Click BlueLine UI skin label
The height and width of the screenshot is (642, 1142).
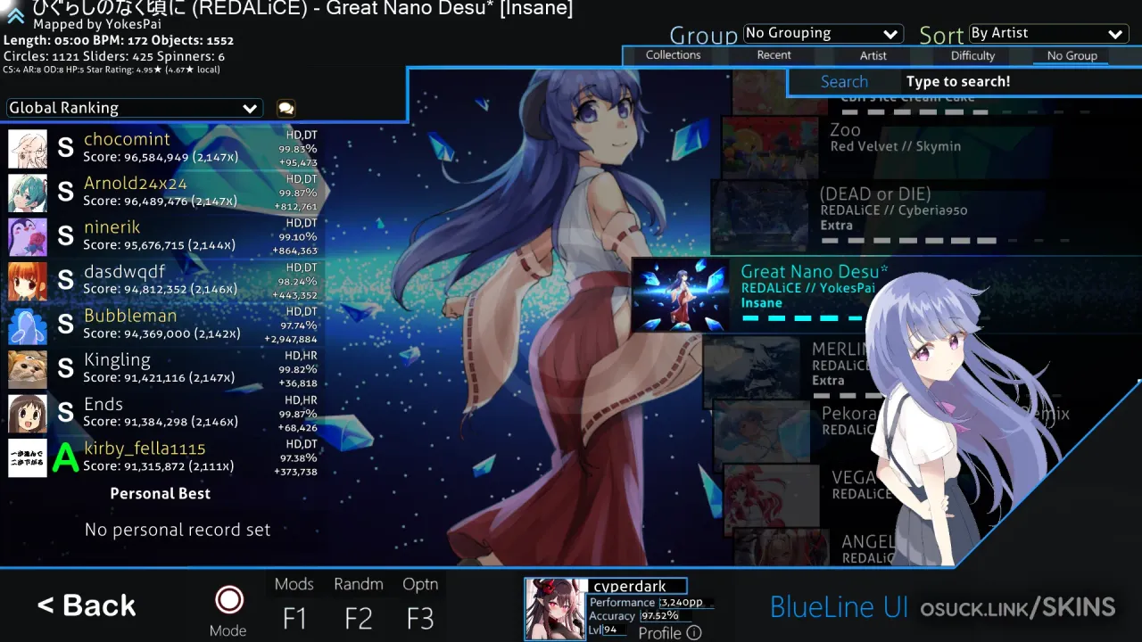(839, 607)
